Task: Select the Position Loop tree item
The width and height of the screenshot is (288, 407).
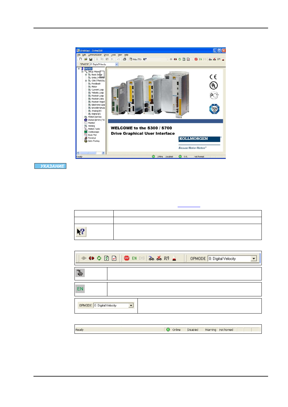Action: click(97, 96)
